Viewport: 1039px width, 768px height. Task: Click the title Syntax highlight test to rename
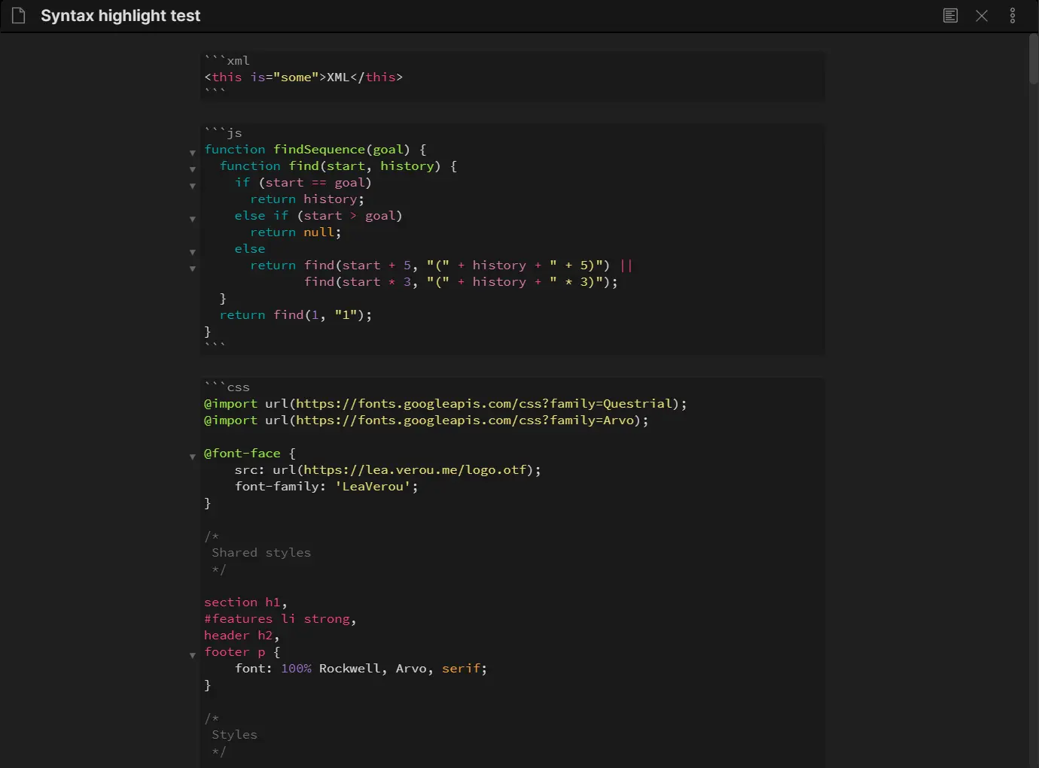click(x=120, y=15)
